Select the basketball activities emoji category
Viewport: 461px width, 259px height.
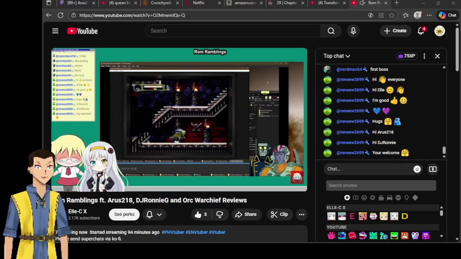(x=398, y=197)
